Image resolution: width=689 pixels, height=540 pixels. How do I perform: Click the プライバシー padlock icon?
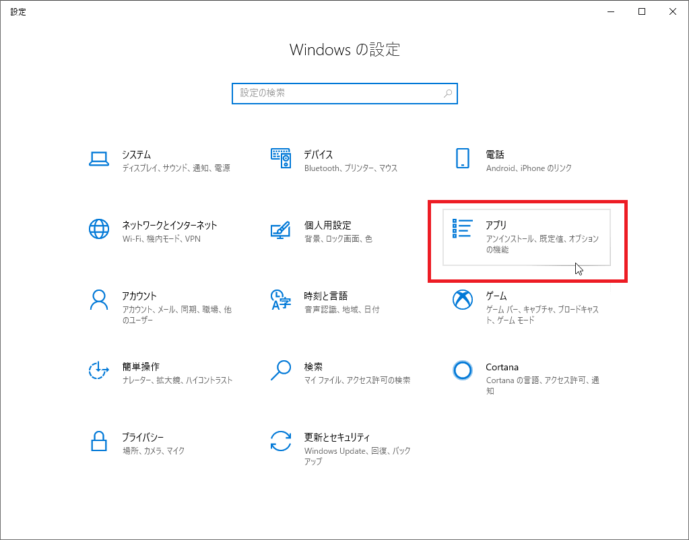(x=99, y=441)
